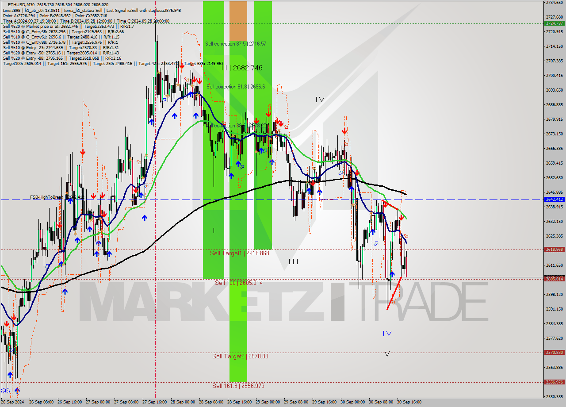Click the Sell %20 @ Entry -50 line
The width and height of the screenshot is (566, 407).
click(62, 53)
